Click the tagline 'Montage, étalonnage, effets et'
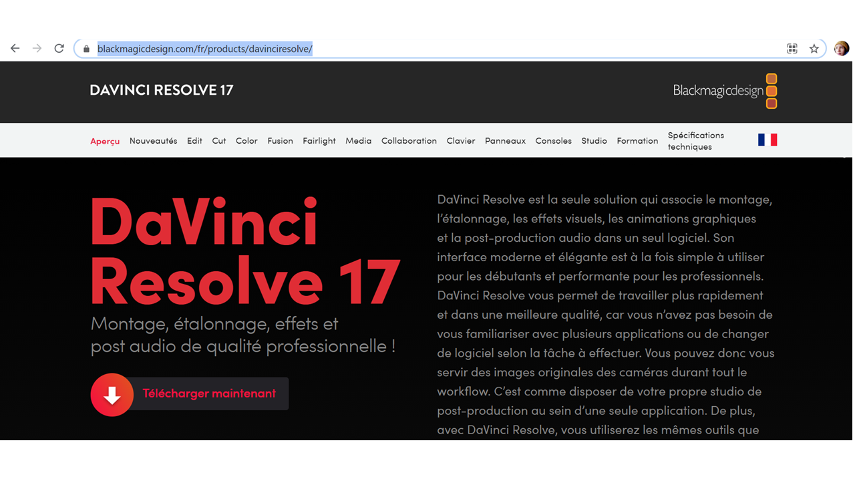 point(214,323)
